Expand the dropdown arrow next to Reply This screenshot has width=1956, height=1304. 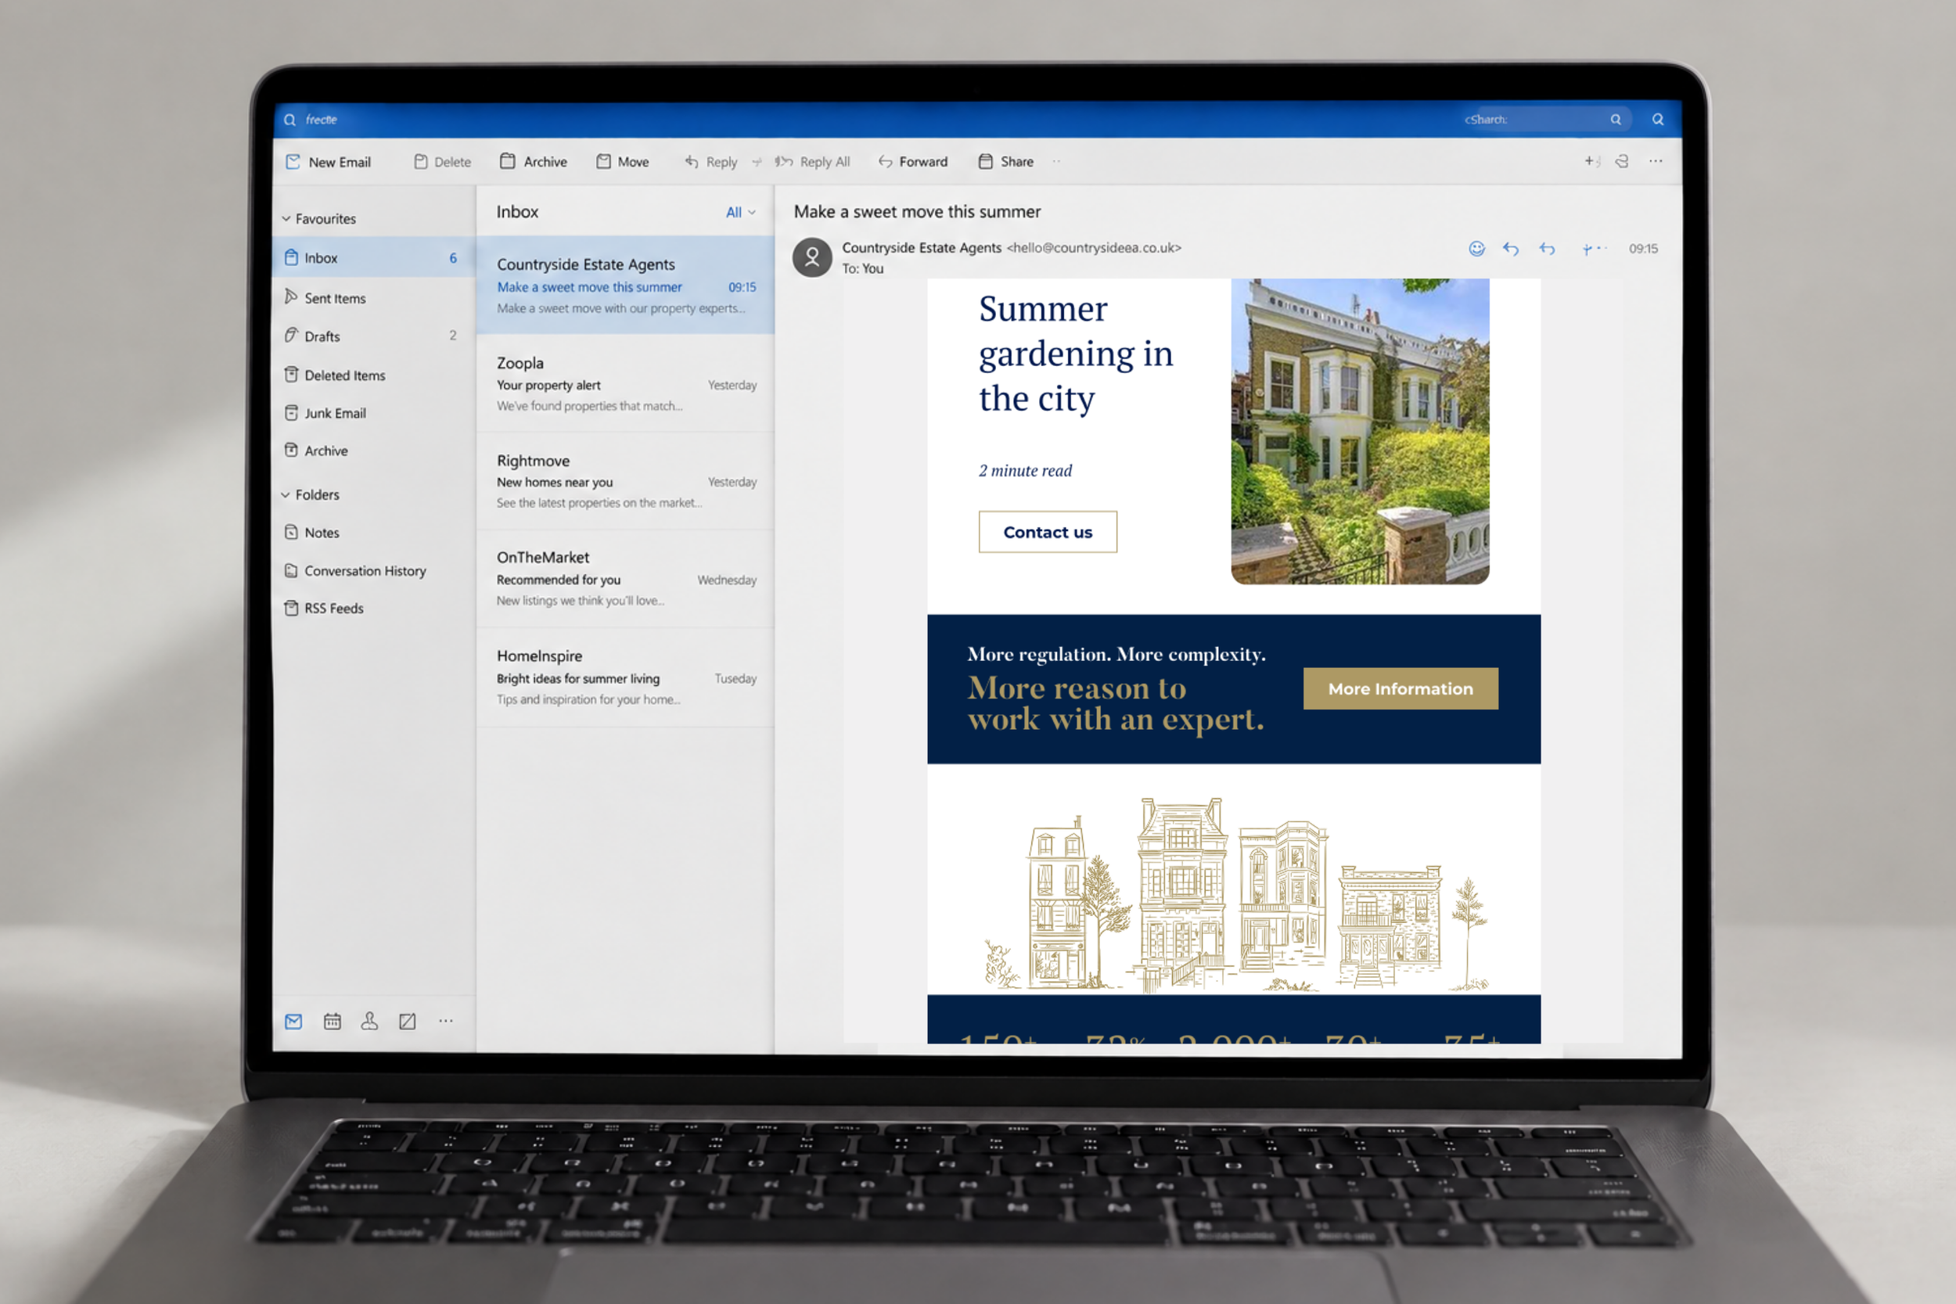[756, 162]
